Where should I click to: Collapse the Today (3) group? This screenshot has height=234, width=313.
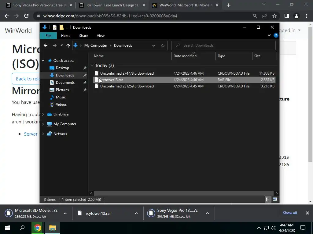pos(92,66)
